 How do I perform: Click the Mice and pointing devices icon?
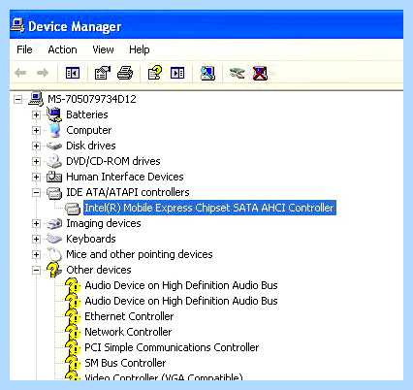pyautogui.click(x=54, y=254)
